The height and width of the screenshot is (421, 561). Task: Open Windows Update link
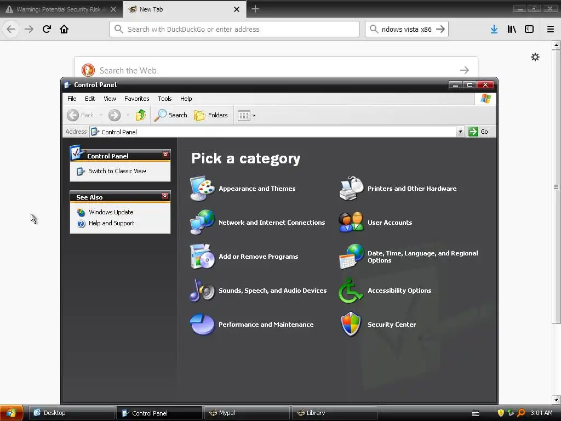pos(111,212)
